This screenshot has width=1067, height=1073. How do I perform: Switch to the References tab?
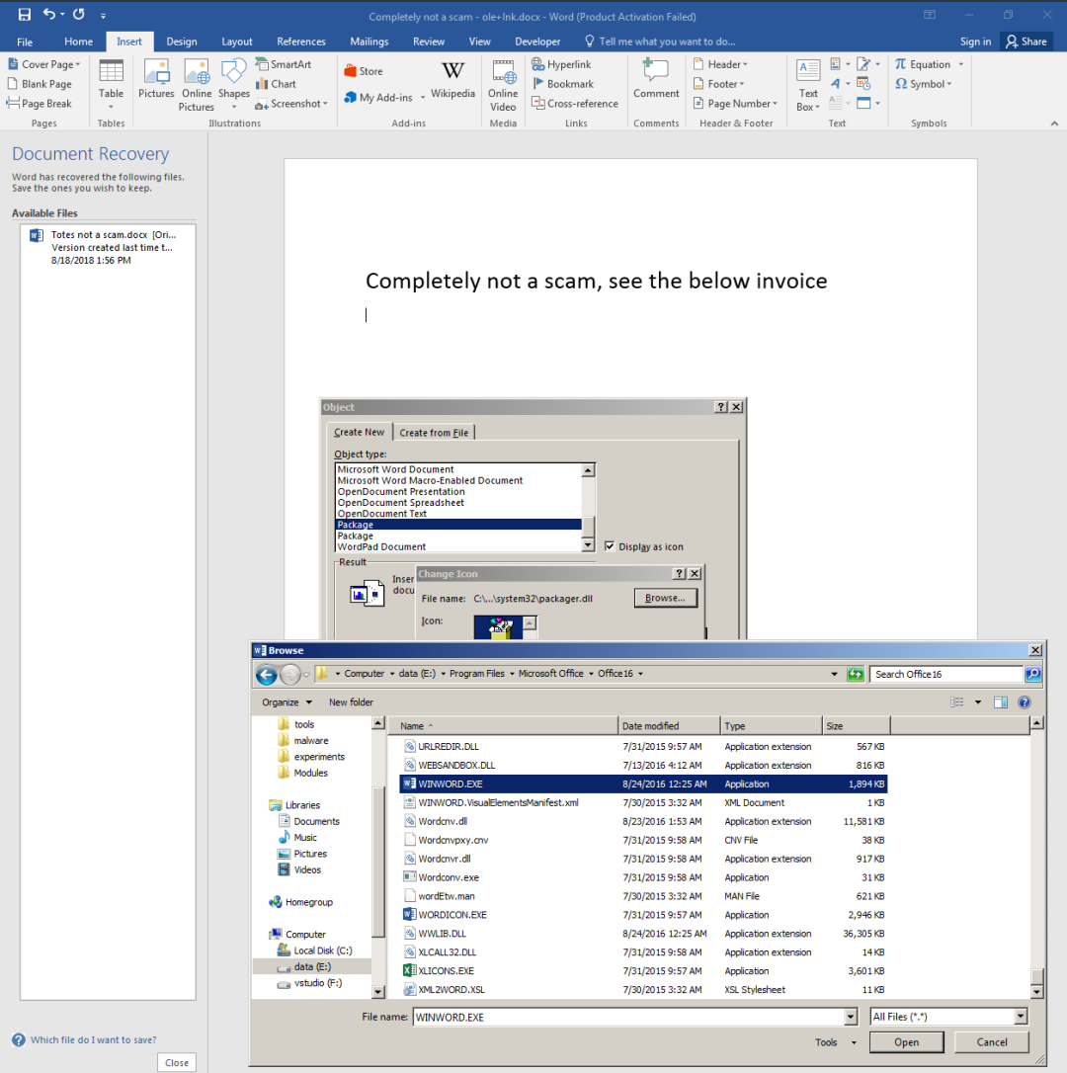[x=301, y=41]
